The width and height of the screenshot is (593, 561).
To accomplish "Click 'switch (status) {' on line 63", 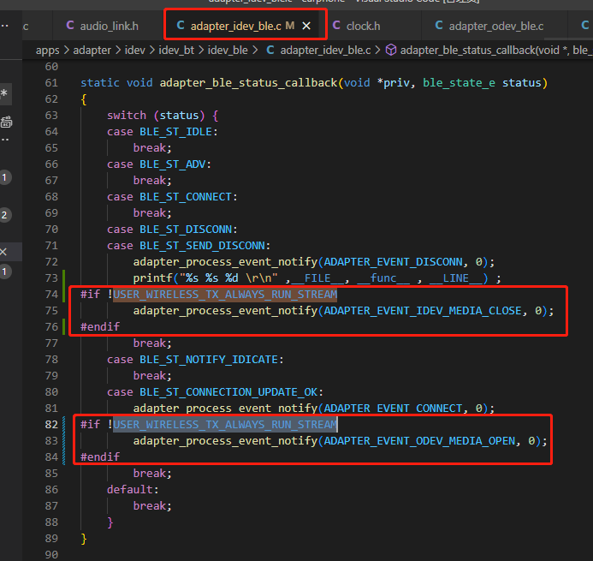I will (163, 116).
